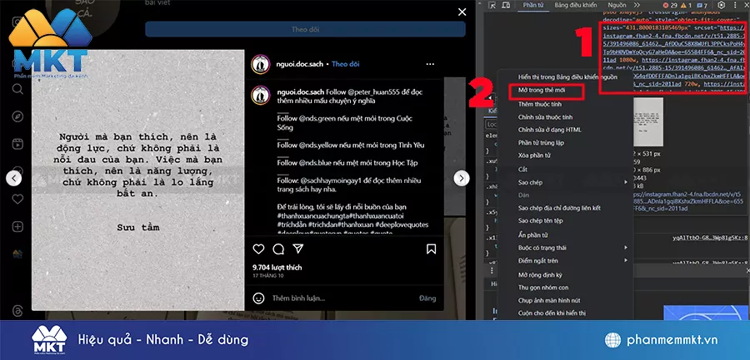Switch to the Nguồn tab
Viewport: 750px width, 360px height.
617,5
